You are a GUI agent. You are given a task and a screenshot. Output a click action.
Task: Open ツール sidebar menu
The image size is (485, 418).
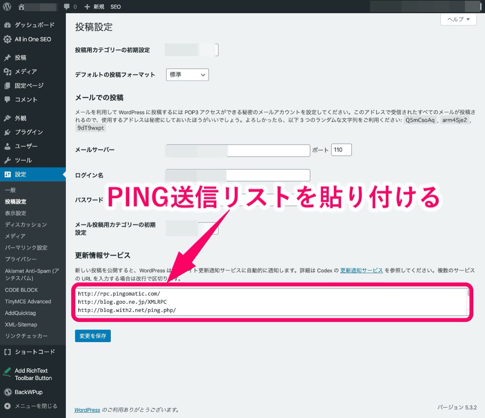point(23,160)
